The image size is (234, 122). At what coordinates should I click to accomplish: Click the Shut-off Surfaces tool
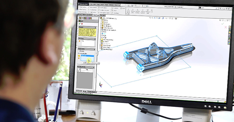coord(138,11)
